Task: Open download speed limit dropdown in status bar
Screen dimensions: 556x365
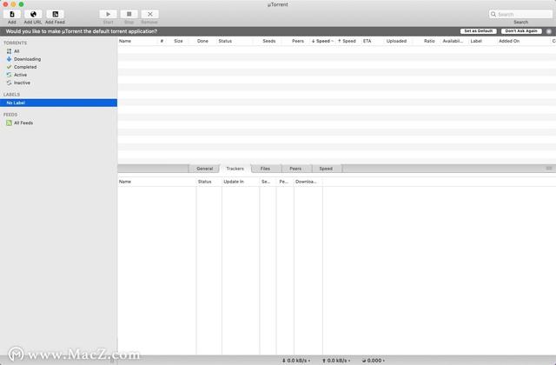Action: pyautogui.click(x=296, y=361)
